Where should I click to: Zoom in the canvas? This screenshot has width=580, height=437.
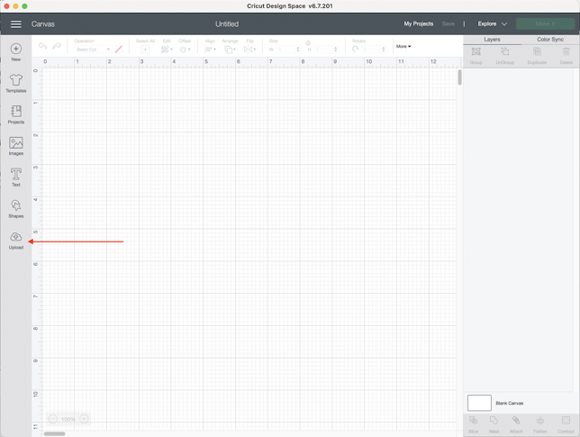85,419
